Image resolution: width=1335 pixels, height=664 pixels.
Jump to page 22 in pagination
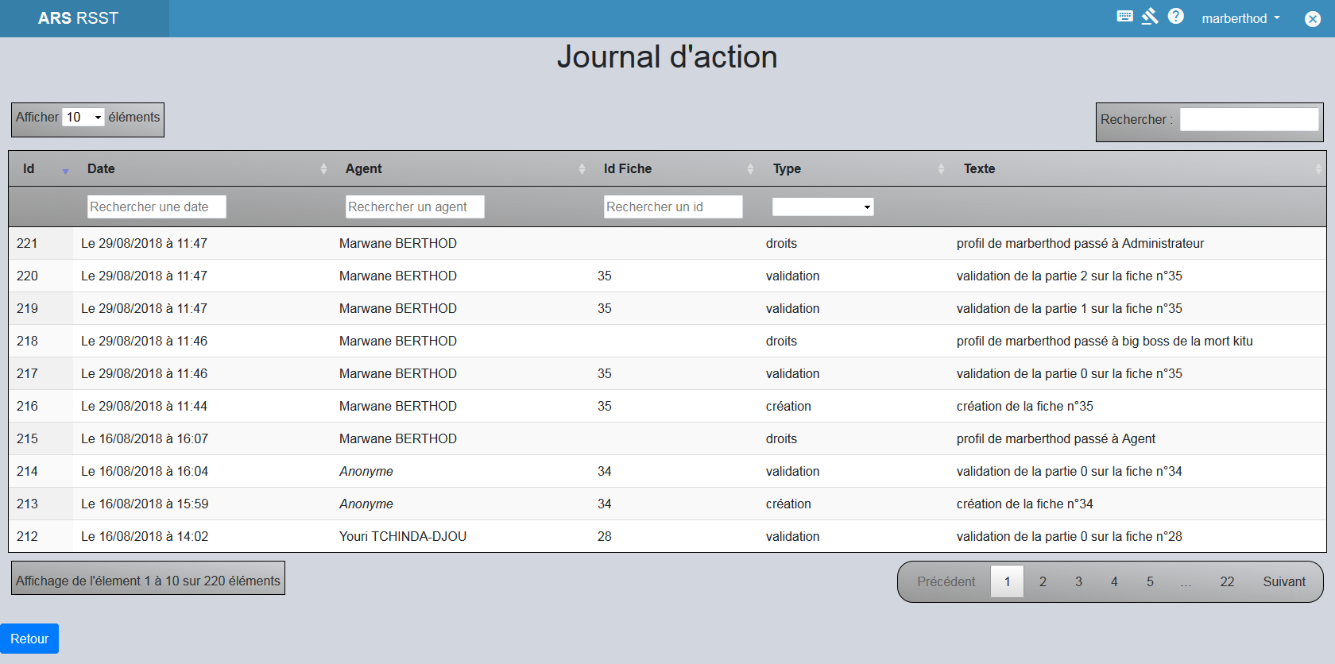1227,581
